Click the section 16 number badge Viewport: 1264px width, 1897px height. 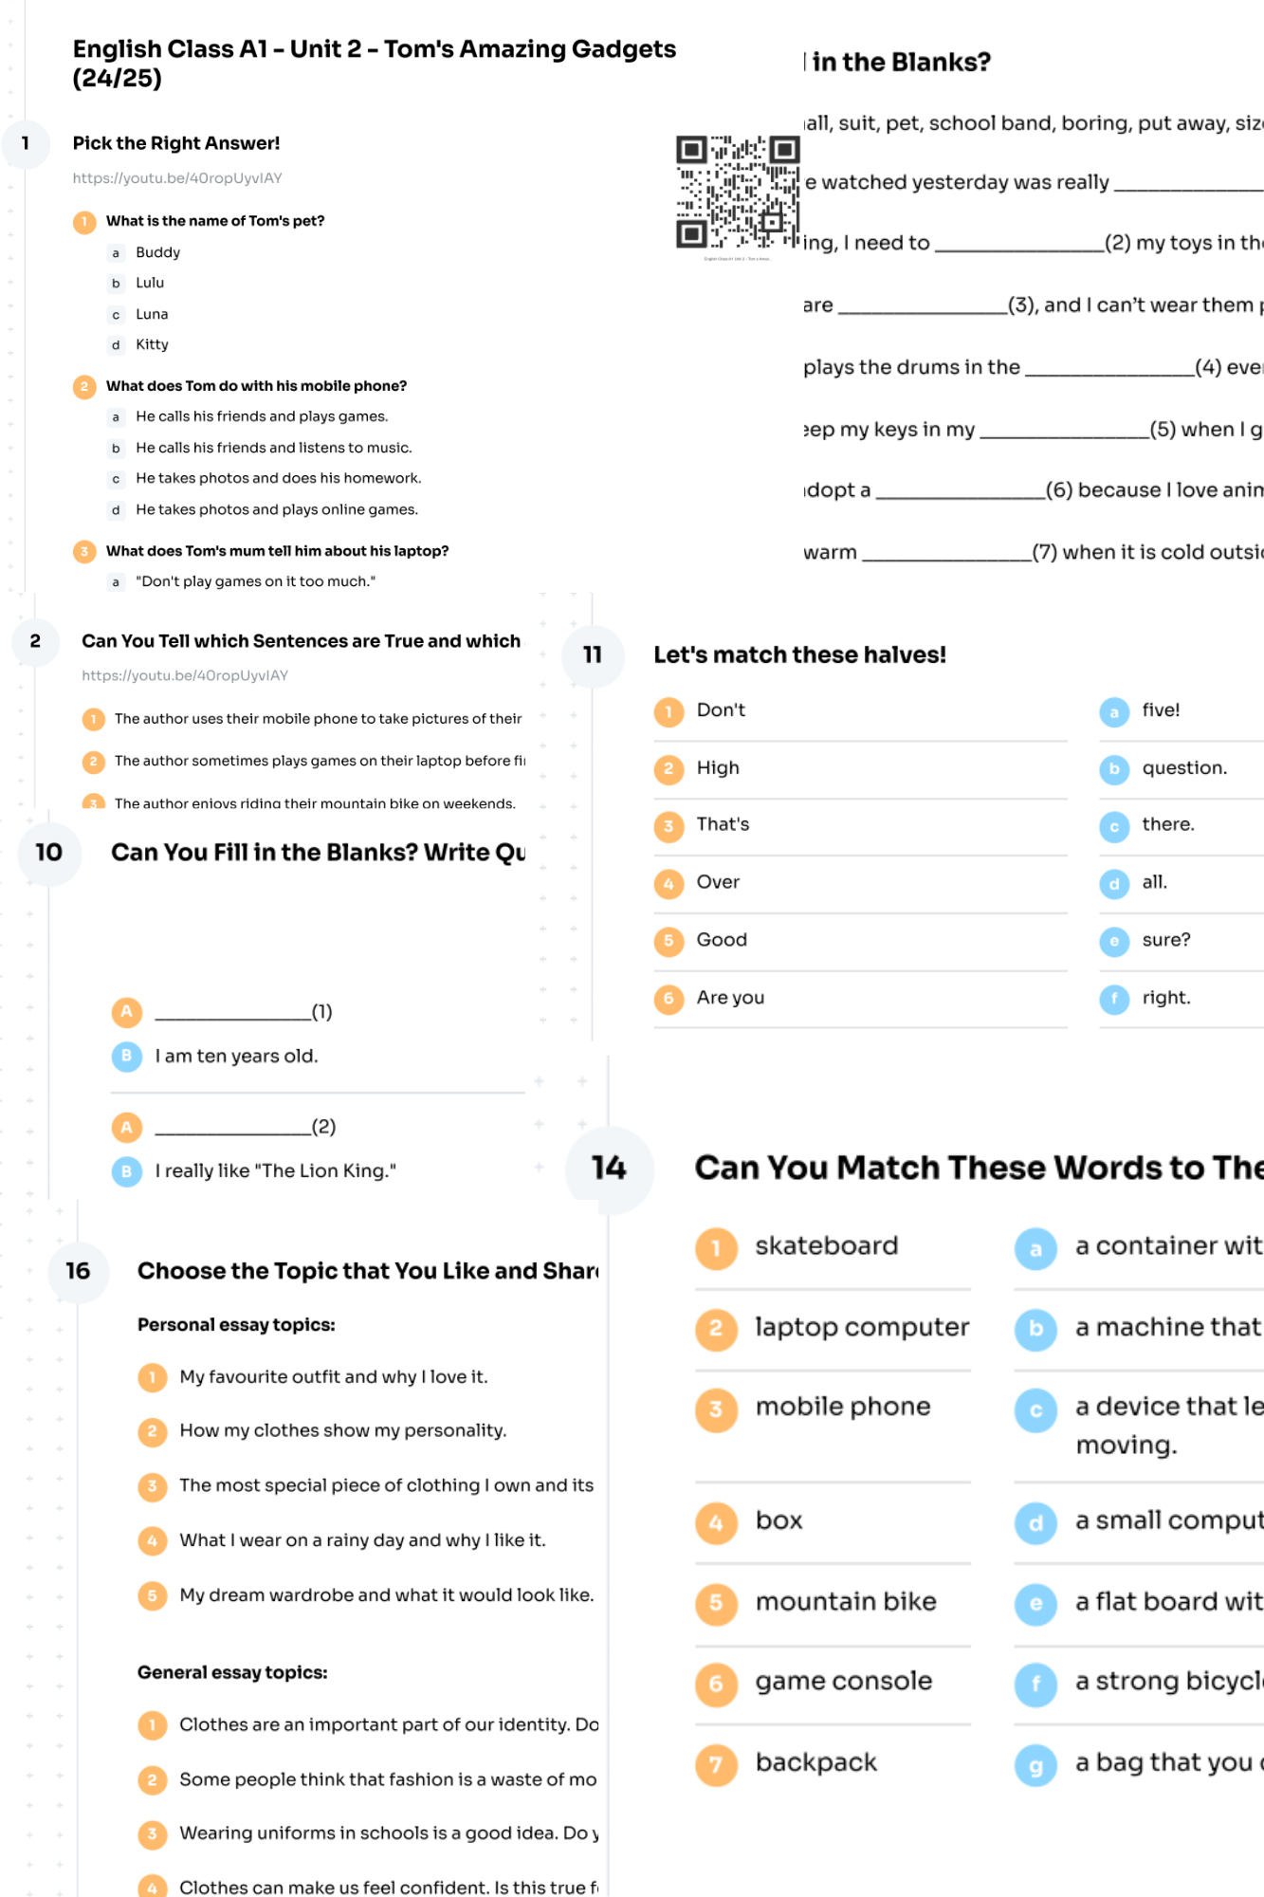point(78,1271)
